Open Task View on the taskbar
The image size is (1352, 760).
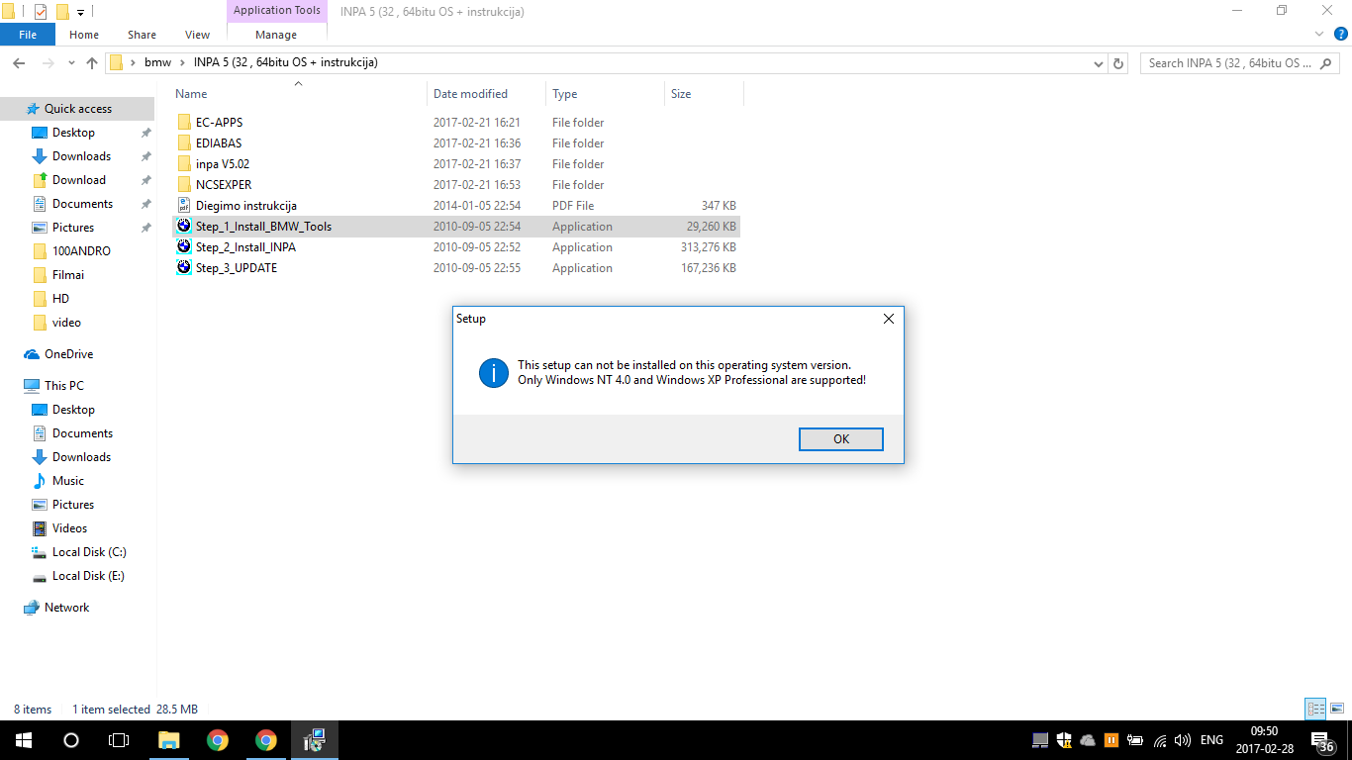(x=119, y=740)
